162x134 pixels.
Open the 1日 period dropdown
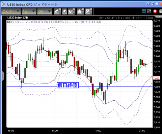tap(29, 11)
